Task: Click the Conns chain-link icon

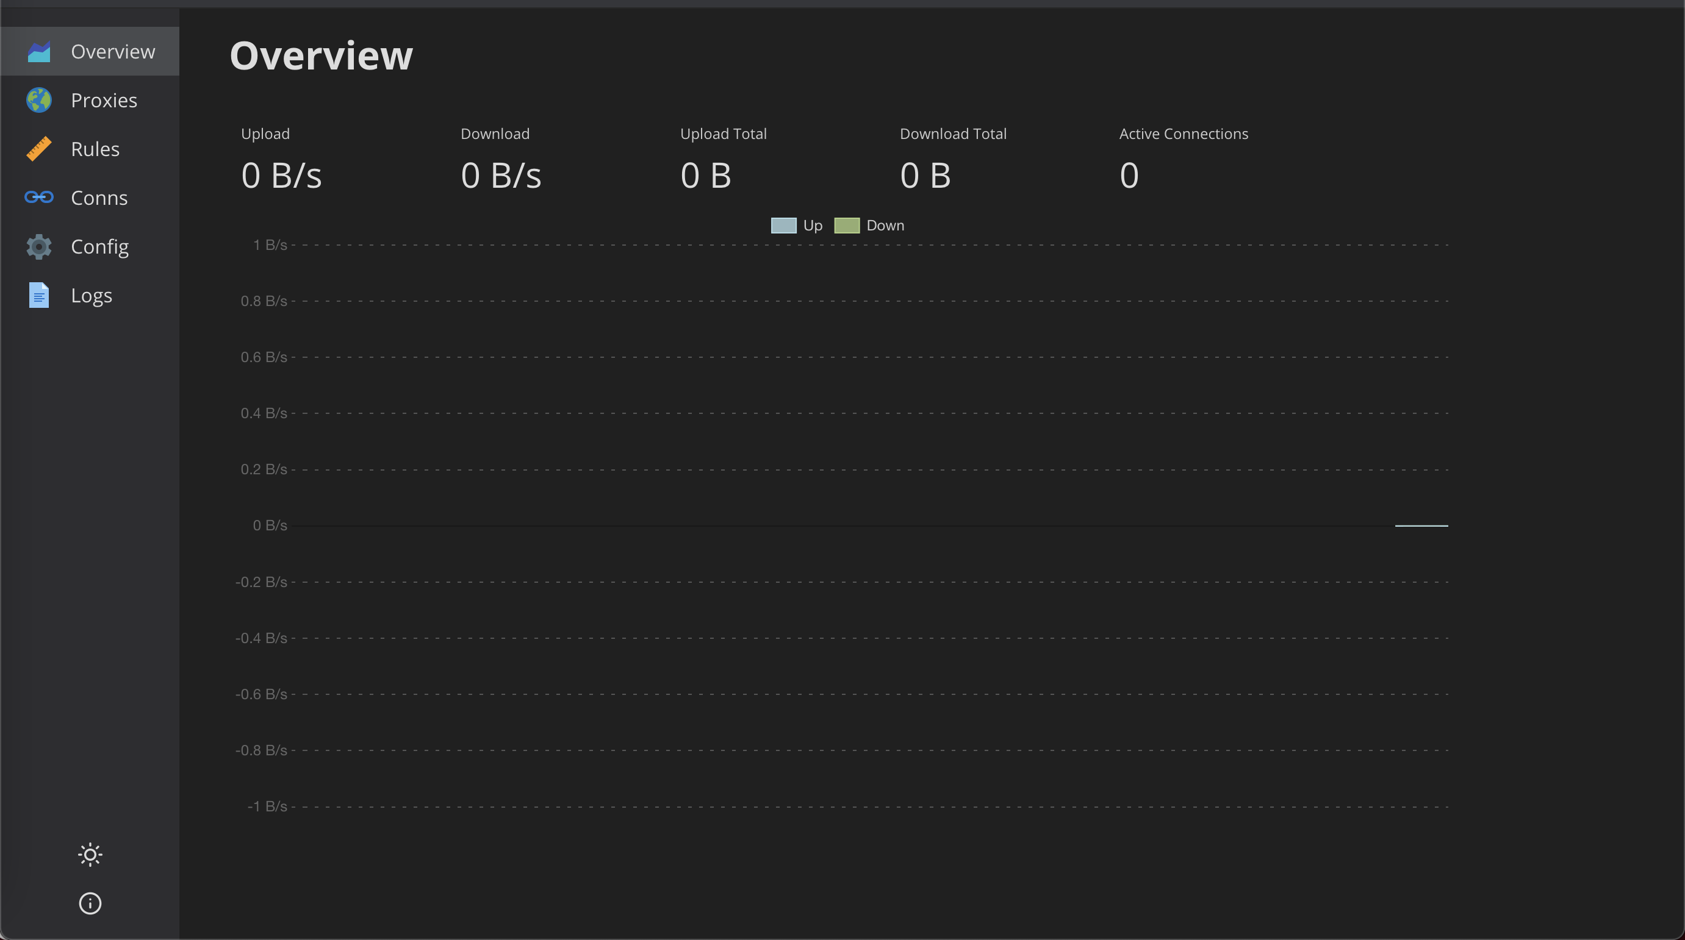Action: coord(38,198)
